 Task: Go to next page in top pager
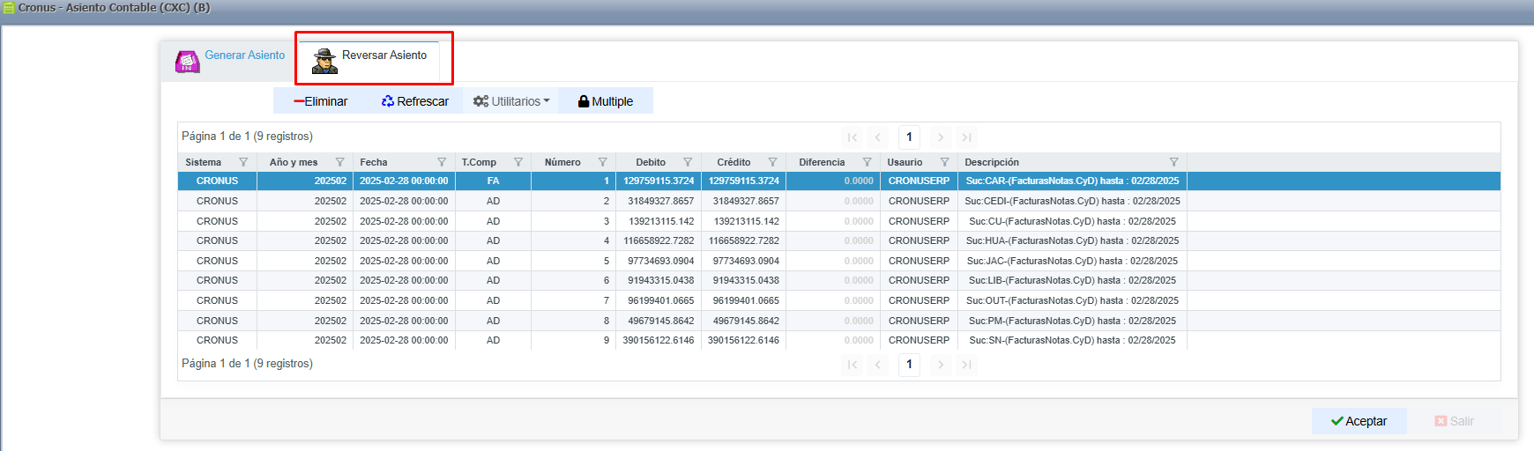coord(941,137)
